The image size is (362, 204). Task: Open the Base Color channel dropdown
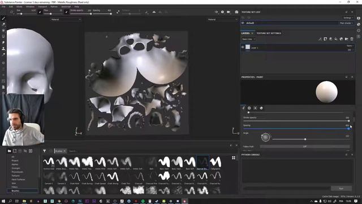248,39
